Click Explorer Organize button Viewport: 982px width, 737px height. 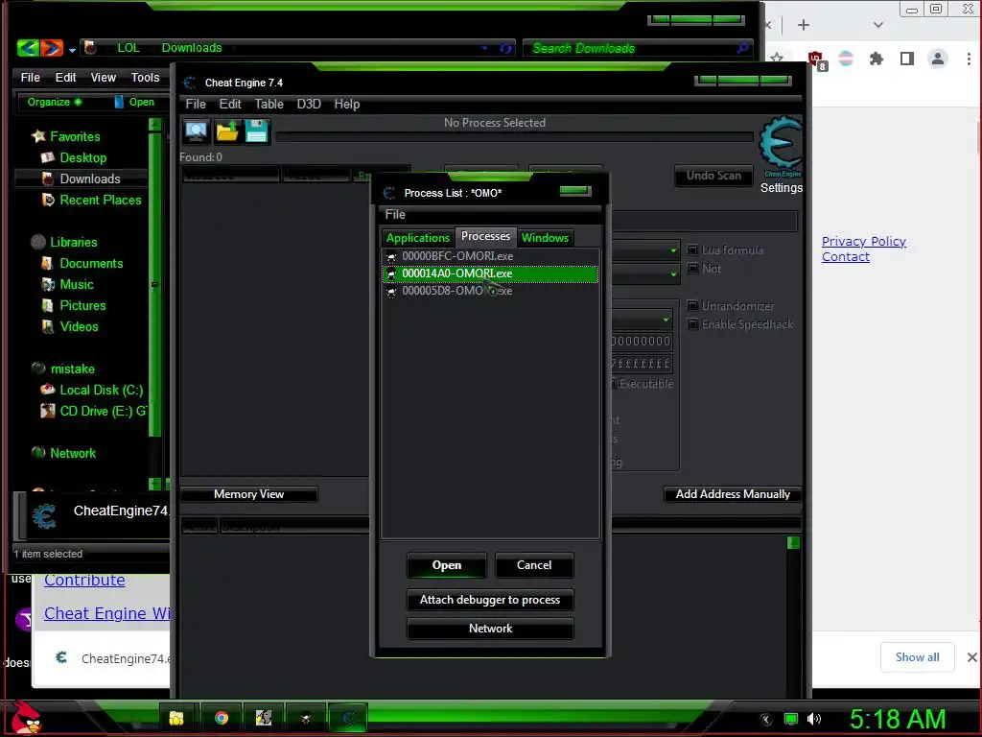pyautogui.click(x=54, y=102)
